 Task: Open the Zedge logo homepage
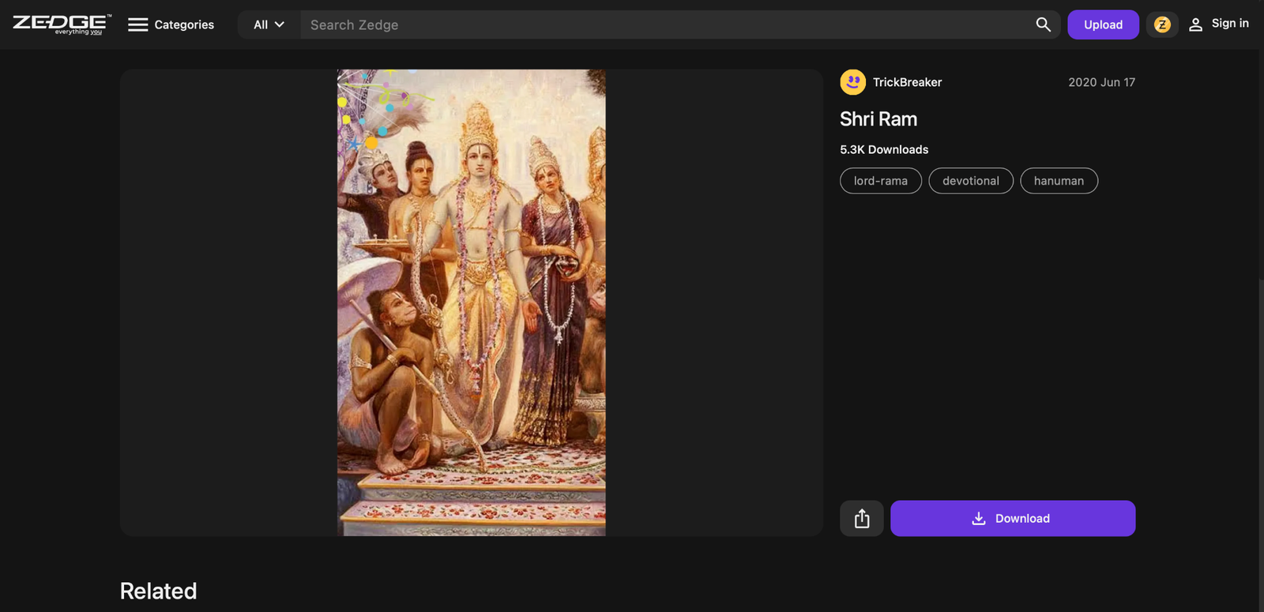click(x=62, y=24)
